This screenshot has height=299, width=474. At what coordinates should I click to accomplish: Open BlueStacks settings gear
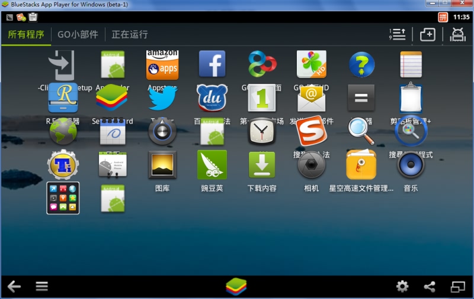pos(402,287)
